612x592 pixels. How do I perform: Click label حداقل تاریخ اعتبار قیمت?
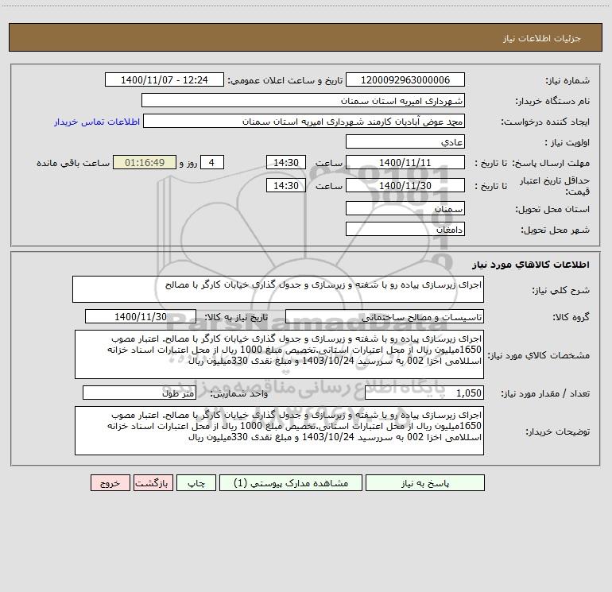555,186
